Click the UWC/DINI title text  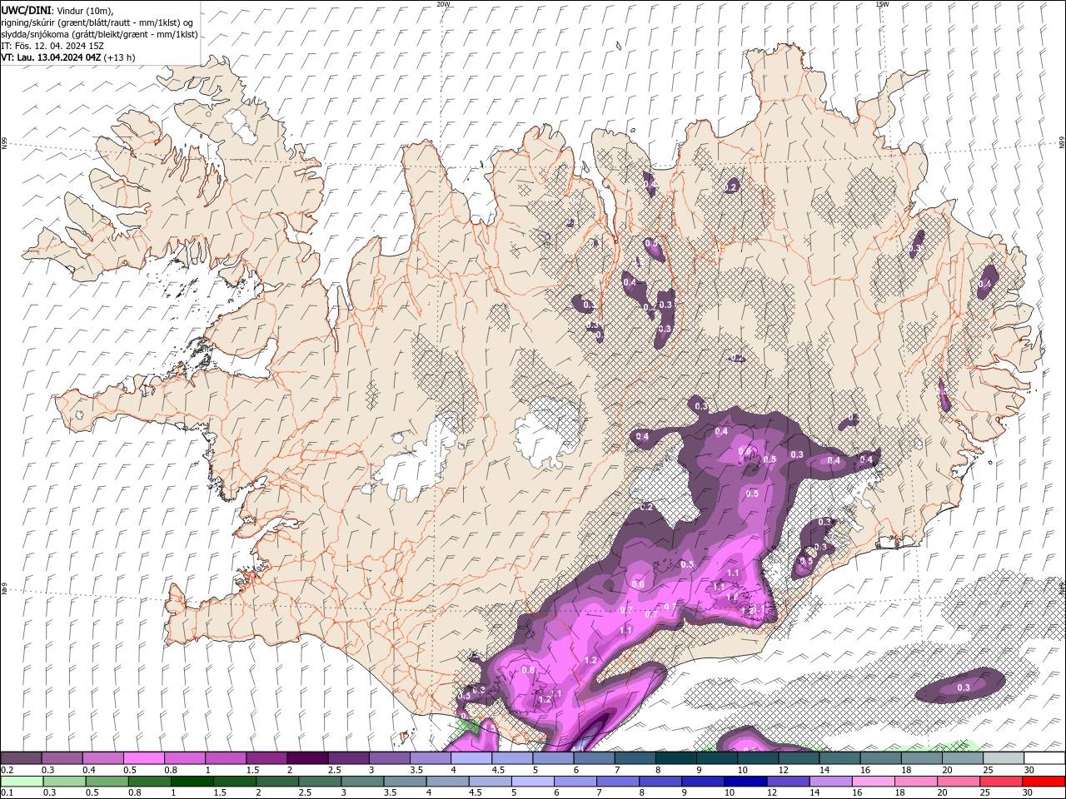pyautogui.click(x=26, y=10)
